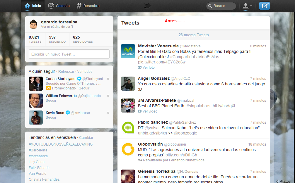Dismiss Carlos Starboyant suggestion with the X
The width and height of the screenshot is (295, 183).
click(108, 79)
